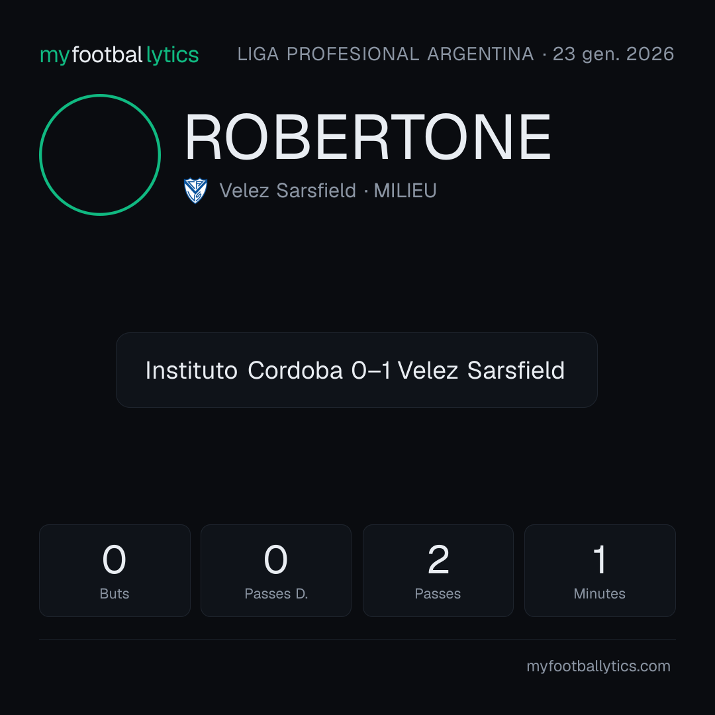Click the Buts stat card
The width and height of the screenshot is (715, 715).
[x=115, y=571]
